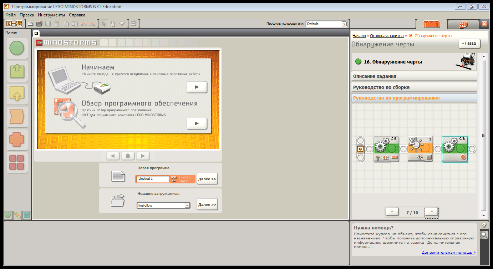Screen dimensions: 493x269
Task: Click the guide panel scroll down arrow
Action: click(484, 215)
